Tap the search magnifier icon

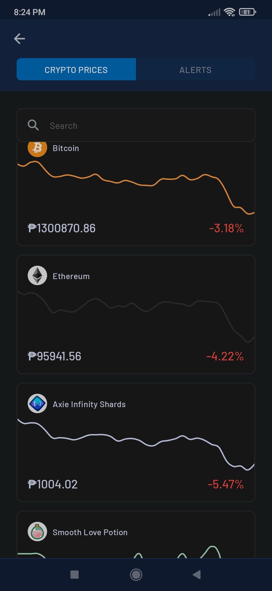[33, 125]
